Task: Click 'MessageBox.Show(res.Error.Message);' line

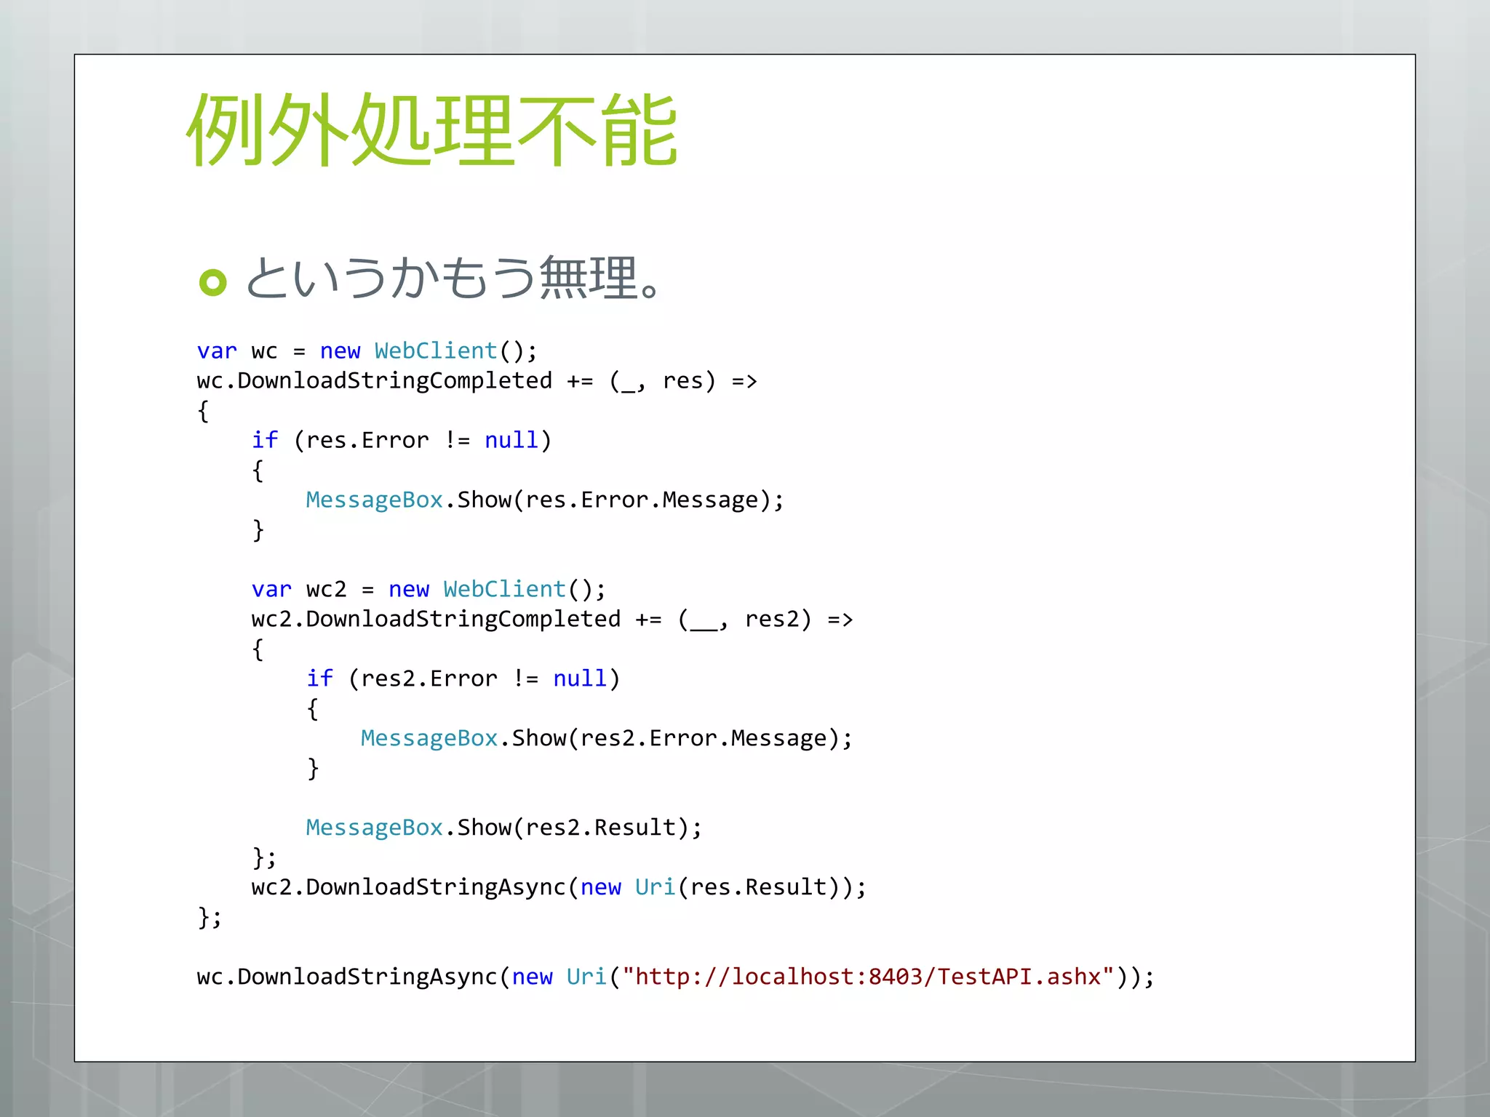Action: 545,500
